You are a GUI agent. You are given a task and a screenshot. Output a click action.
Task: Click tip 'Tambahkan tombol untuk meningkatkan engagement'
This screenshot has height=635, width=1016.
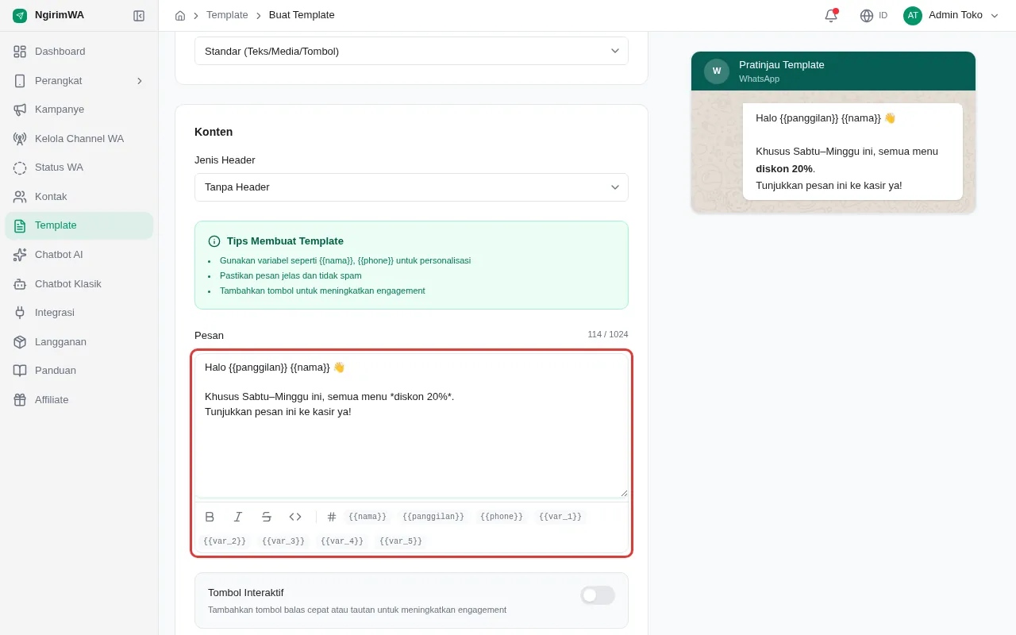coord(322,291)
